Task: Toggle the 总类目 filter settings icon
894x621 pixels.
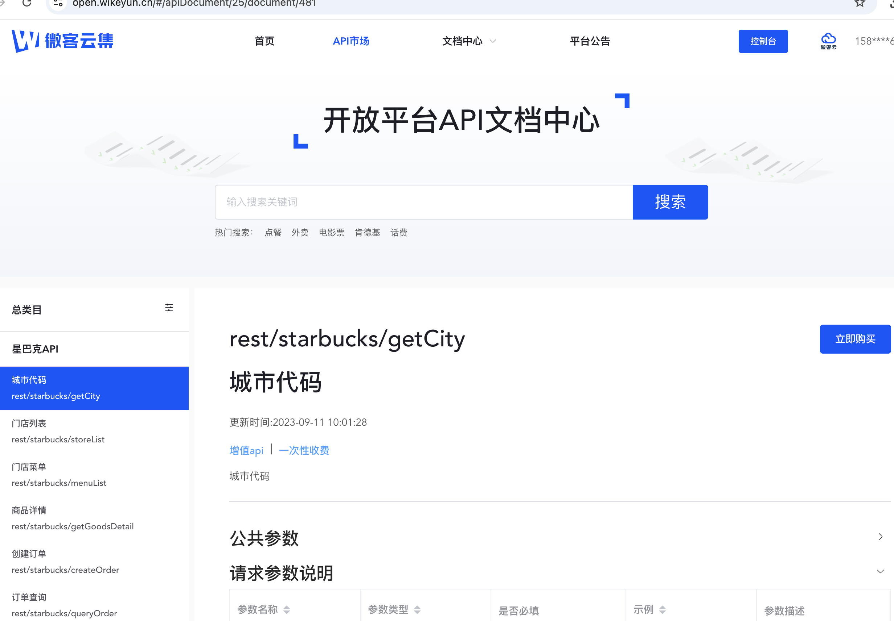Action: (x=169, y=308)
